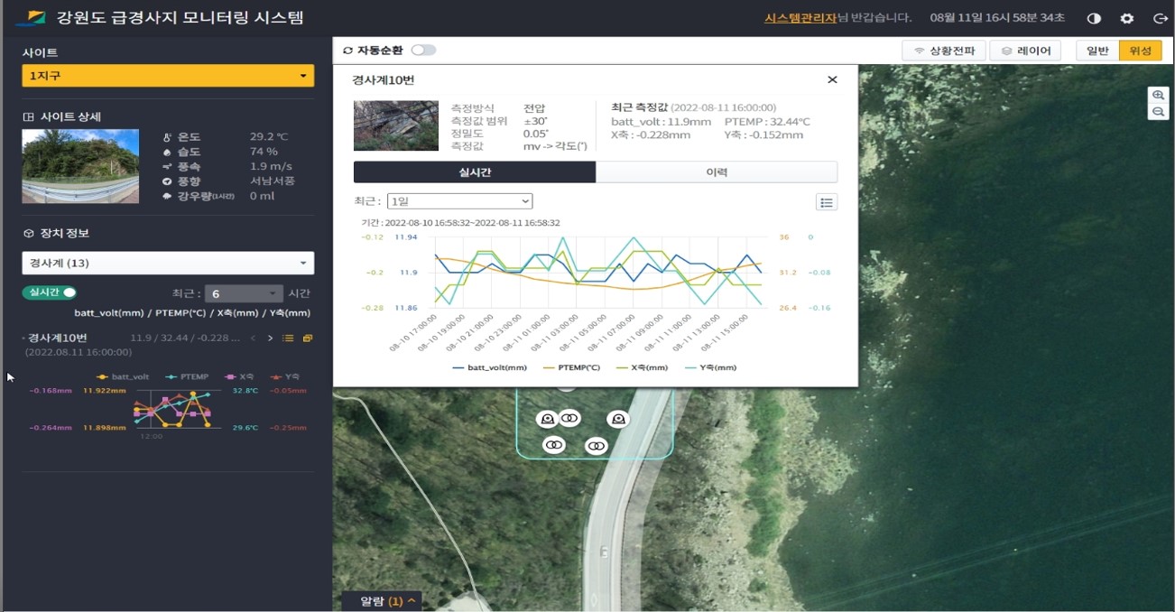Open the 최근 1일 period dropdown
The width and height of the screenshot is (1175, 612).
(x=459, y=201)
